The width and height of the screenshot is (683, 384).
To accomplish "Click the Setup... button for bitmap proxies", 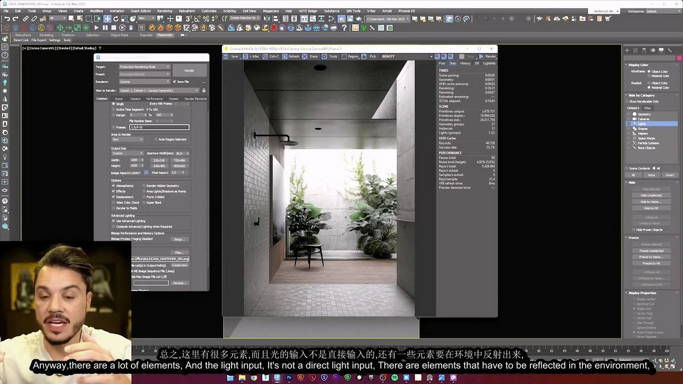I will pyautogui.click(x=179, y=240).
